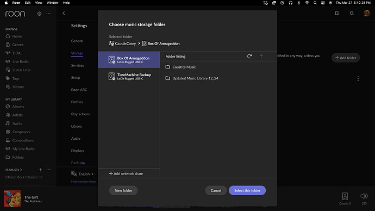Select TimeMachine Backup drive

[129, 76]
